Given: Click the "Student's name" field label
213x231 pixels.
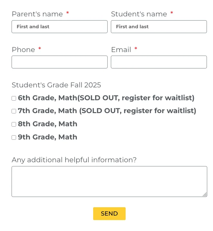Looking at the screenshot, I should click(139, 14).
